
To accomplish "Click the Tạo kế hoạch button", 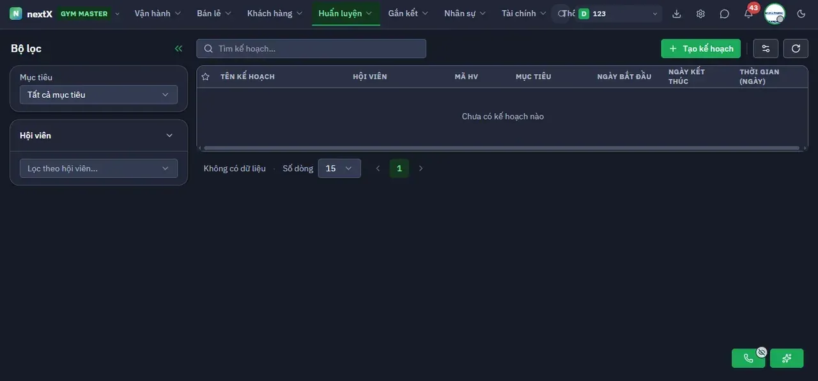I will pyautogui.click(x=701, y=49).
